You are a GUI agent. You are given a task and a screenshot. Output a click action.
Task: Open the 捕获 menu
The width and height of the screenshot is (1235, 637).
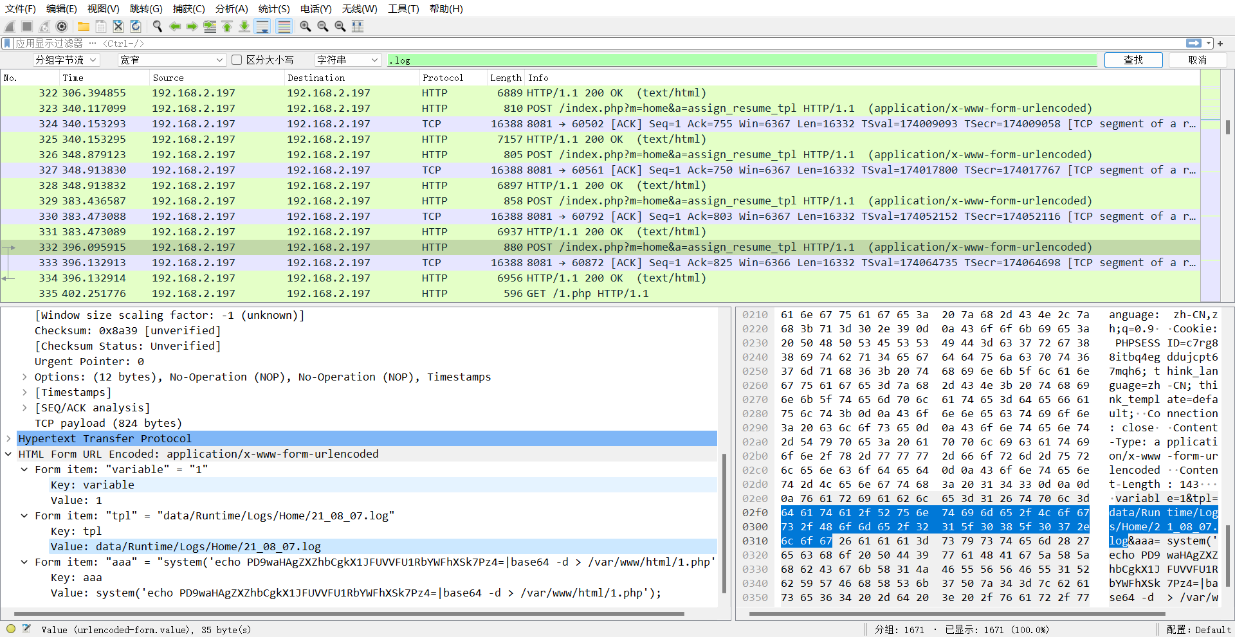pyautogui.click(x=188, y=8)
